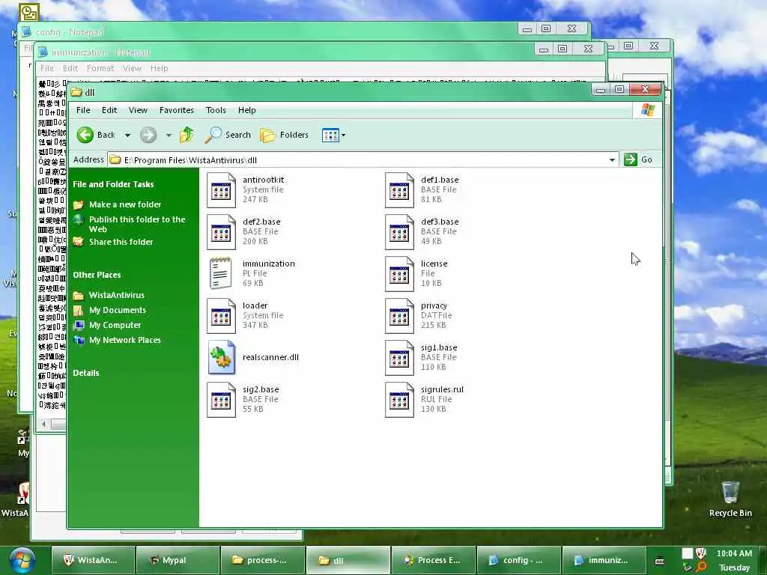Open the Start menu orb
The image size is (767, 575).
tap(22, 561)
